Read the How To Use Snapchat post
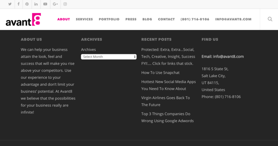 click(160, 73)
